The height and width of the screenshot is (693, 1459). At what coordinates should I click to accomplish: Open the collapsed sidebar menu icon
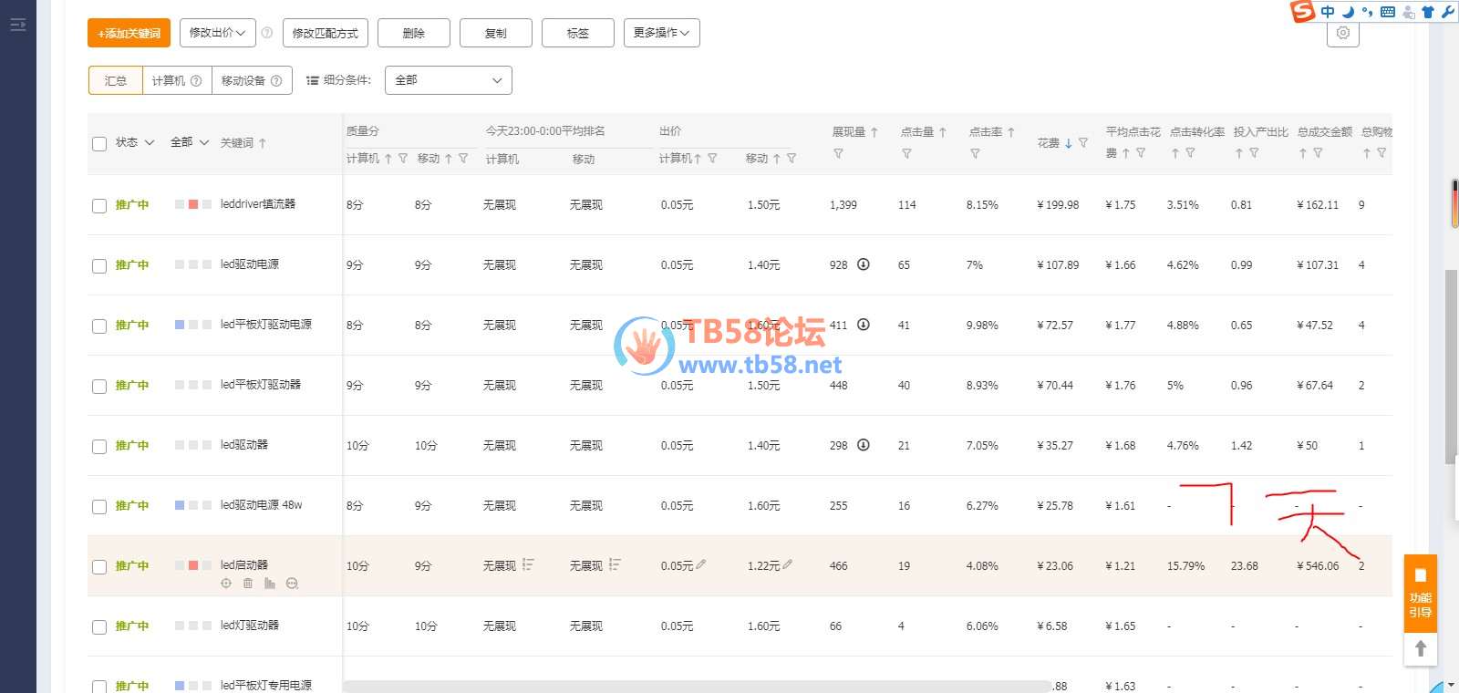[17, 25]
